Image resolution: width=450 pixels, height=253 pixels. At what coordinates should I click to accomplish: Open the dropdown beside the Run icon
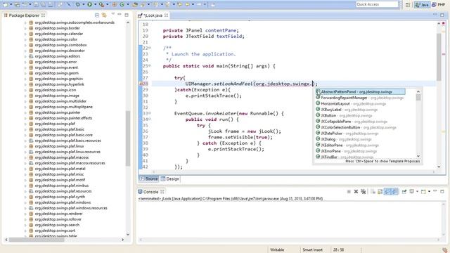(x=96, y=5)
